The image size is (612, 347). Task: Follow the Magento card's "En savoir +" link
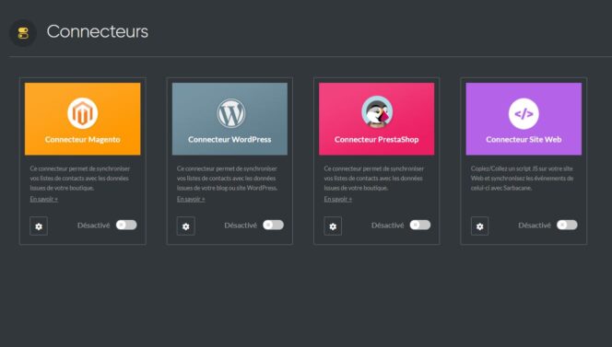(x=43, y=199)
